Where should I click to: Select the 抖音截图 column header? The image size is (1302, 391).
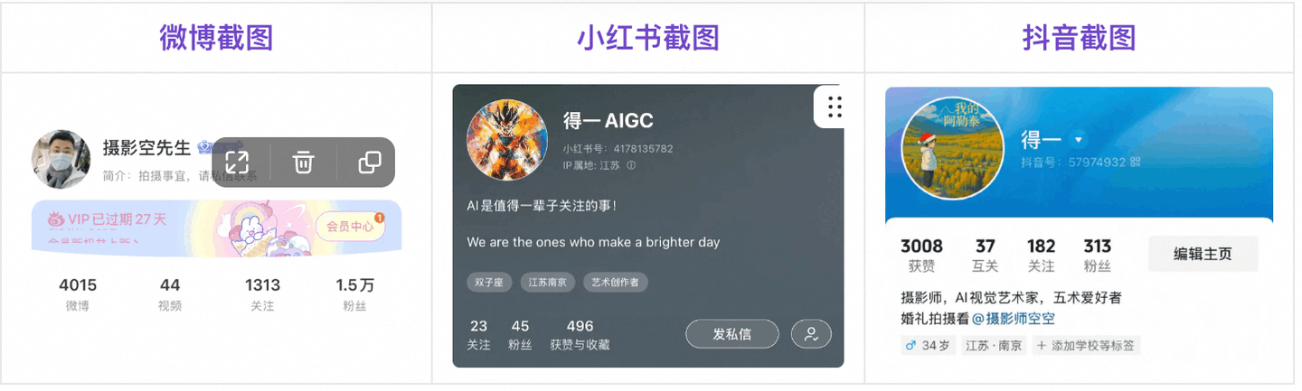(x=1079, y=38)
